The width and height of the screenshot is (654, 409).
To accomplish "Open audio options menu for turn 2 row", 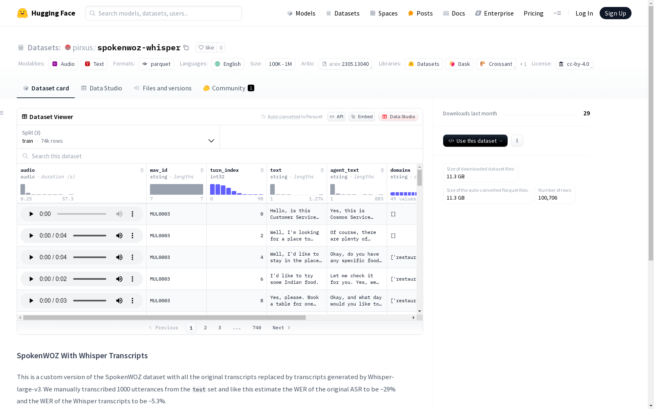I will (132, 236).
